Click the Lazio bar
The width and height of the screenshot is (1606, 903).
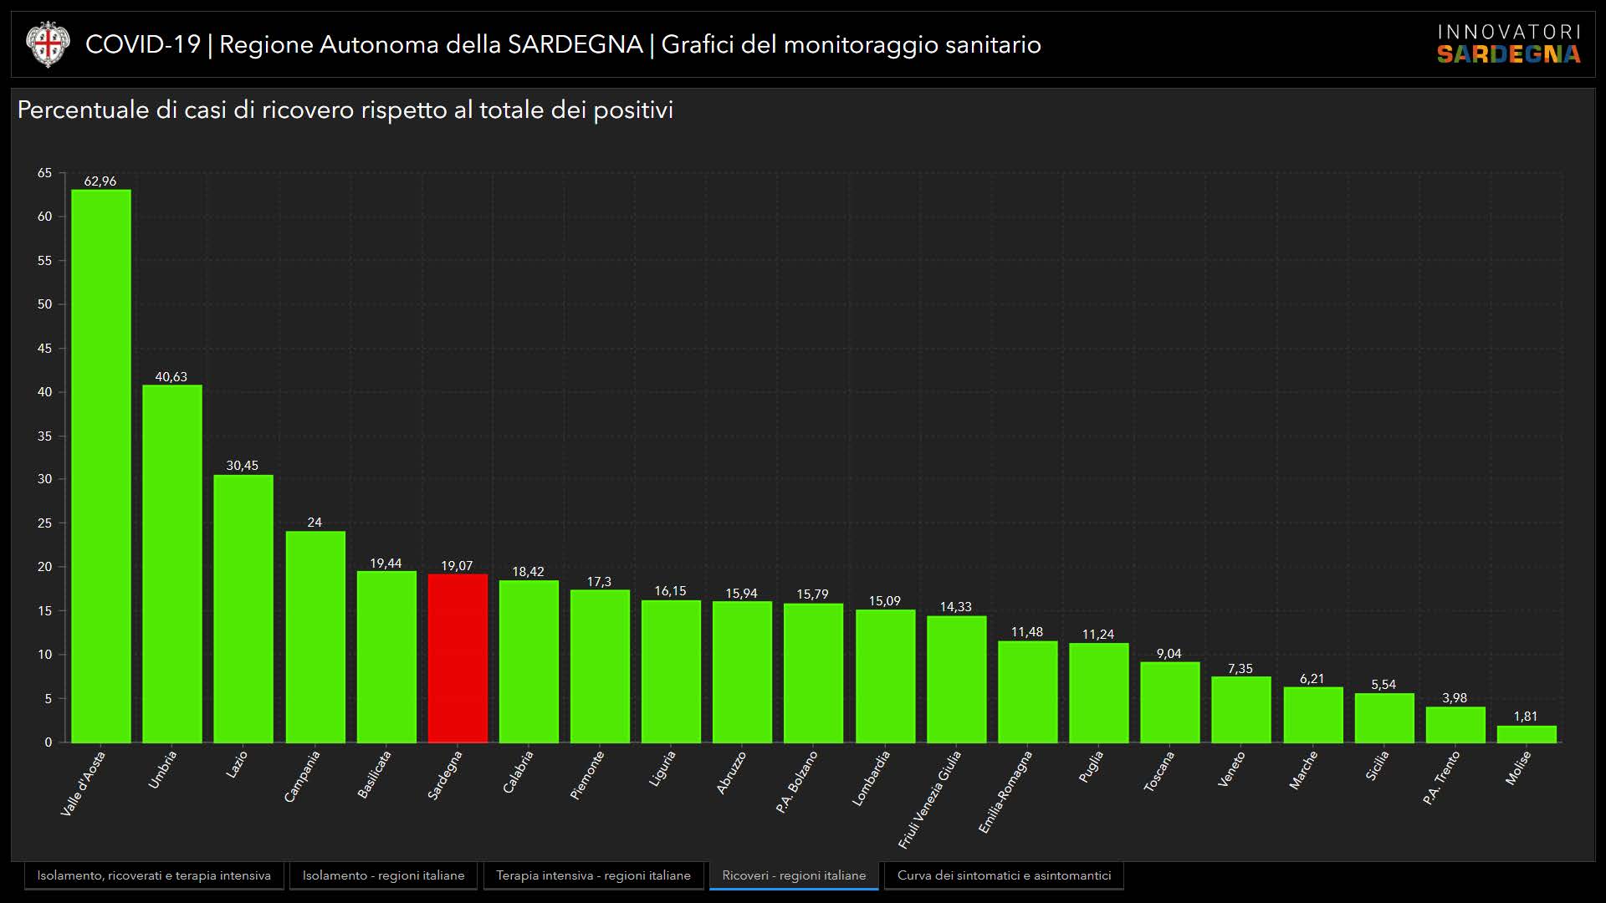point(243,609)
